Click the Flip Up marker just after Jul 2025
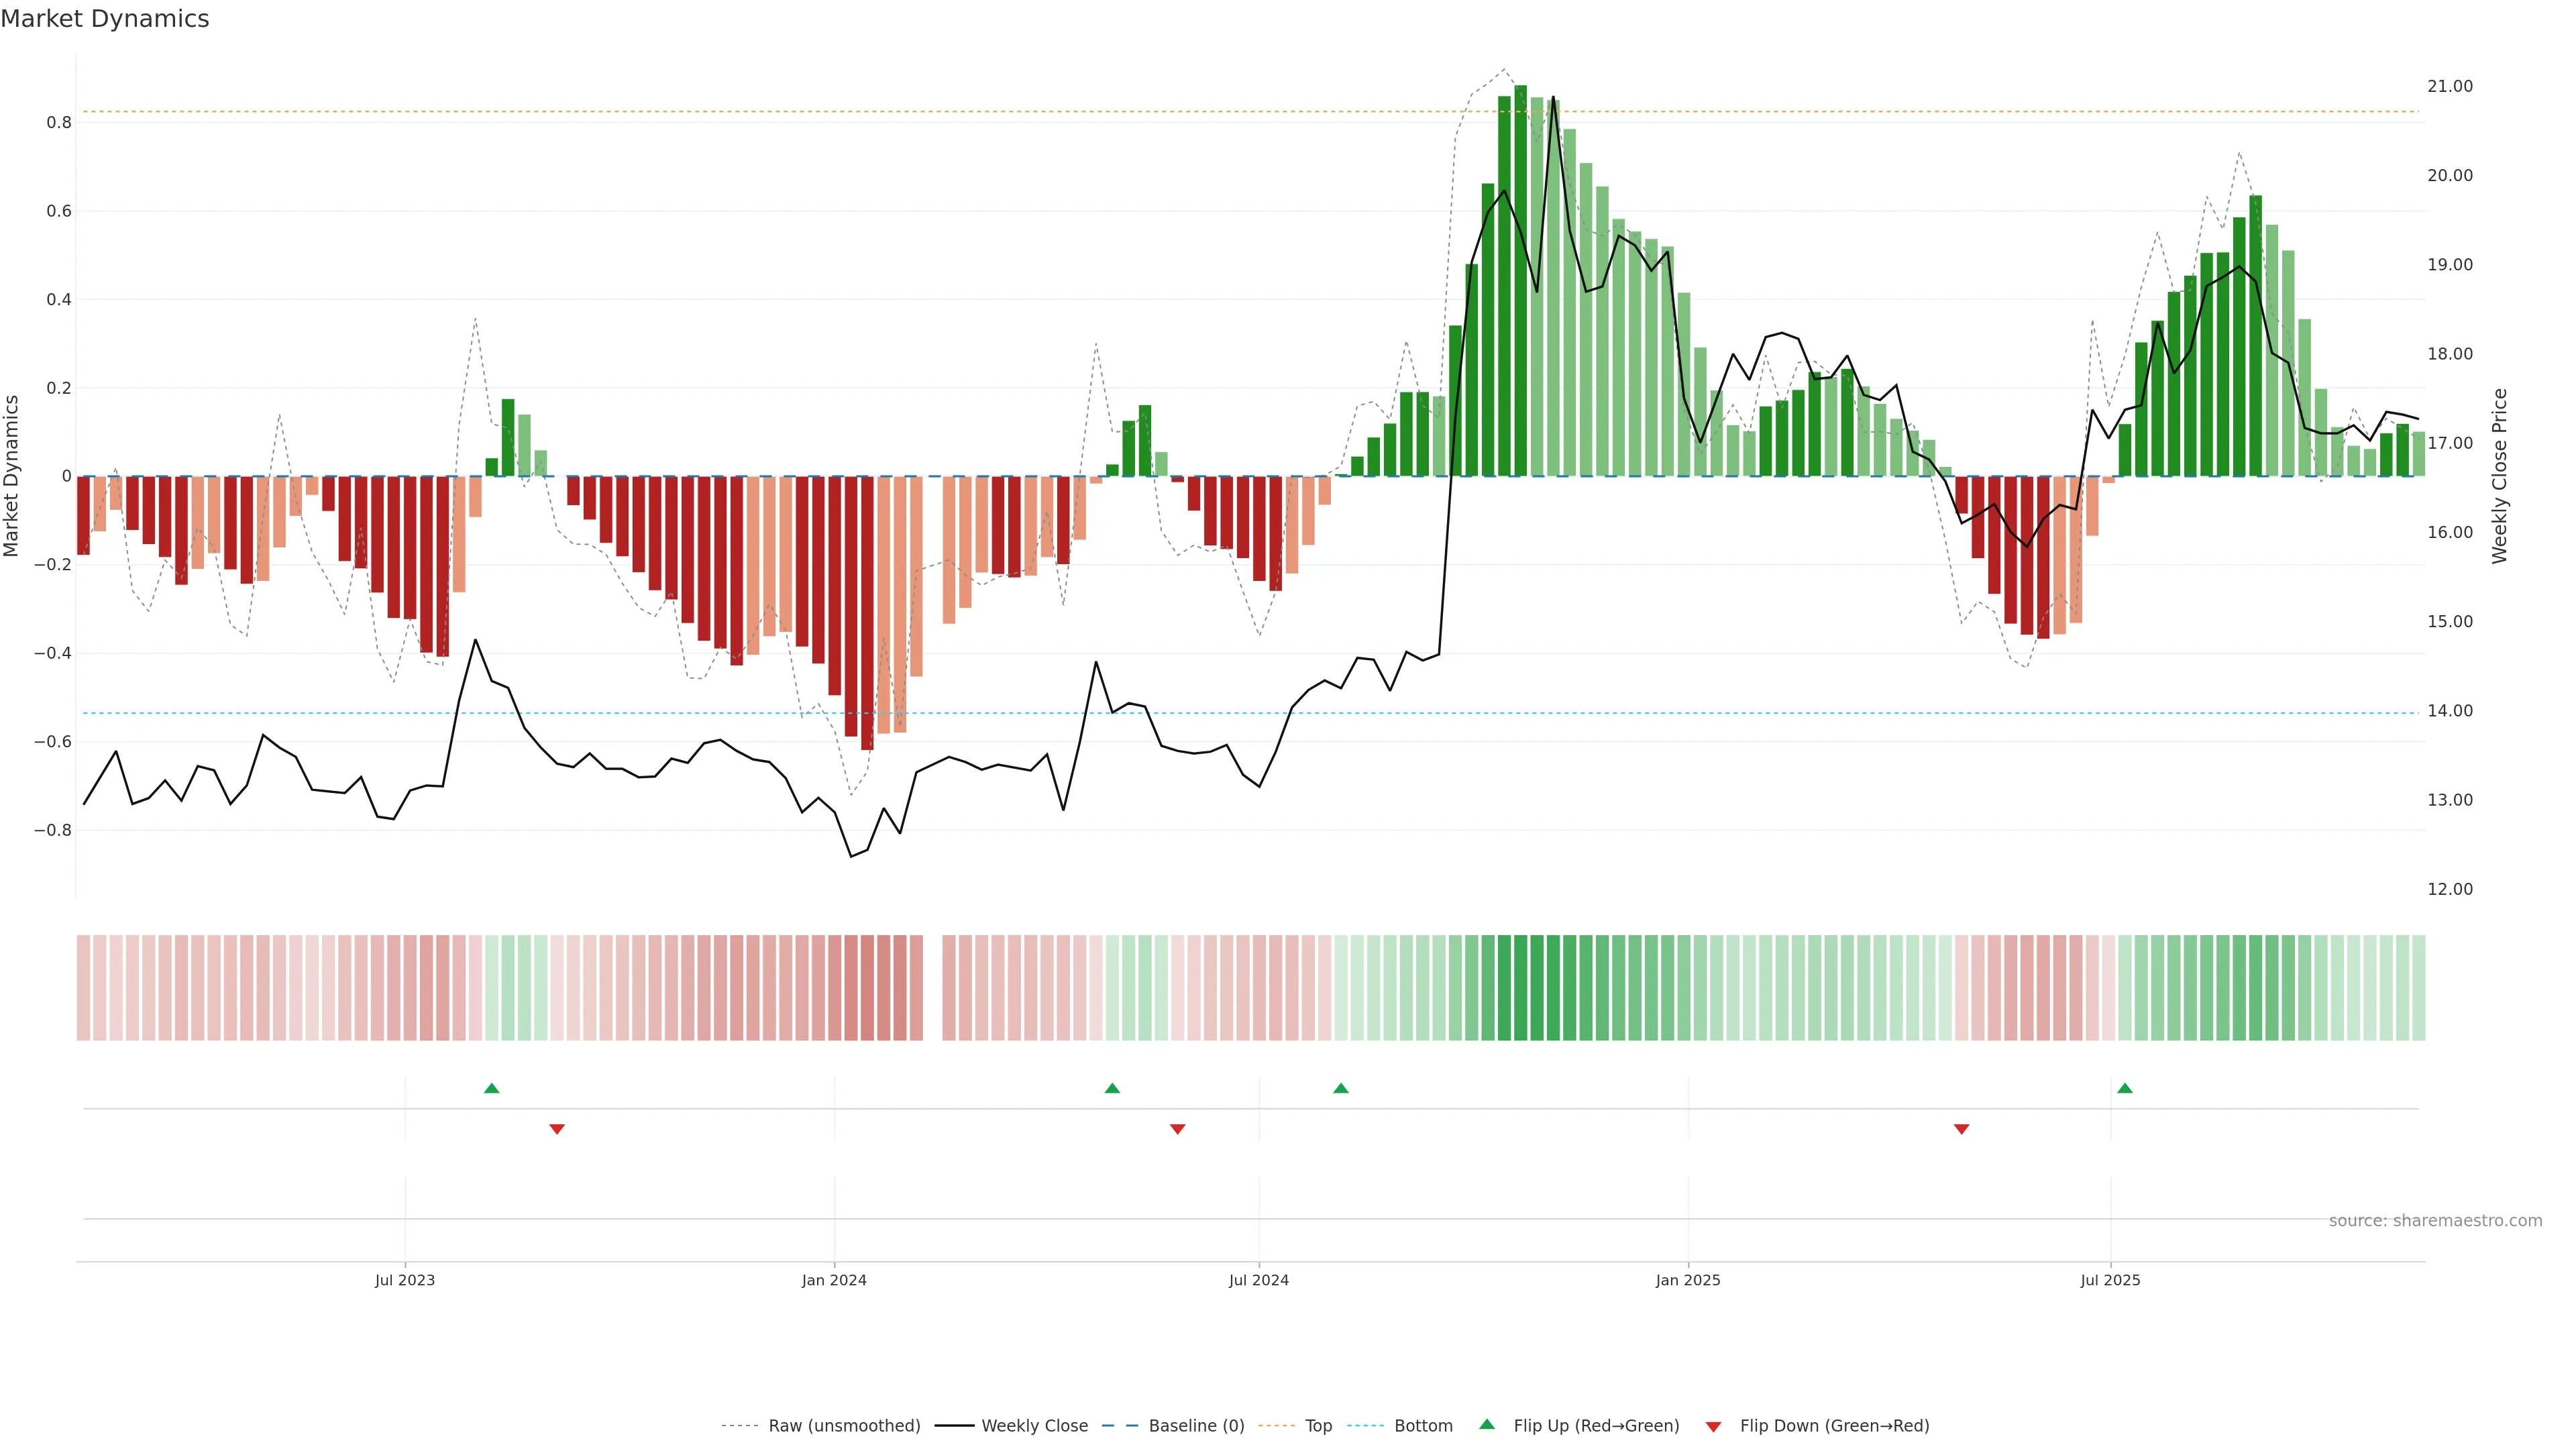 tap(2124, 1088)
